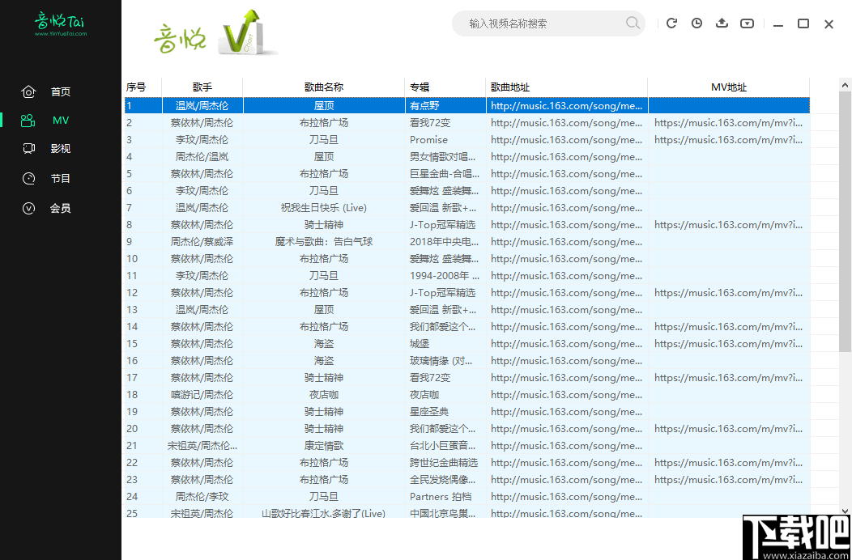
Task: Maximize the application window
Action: [803, 23]
